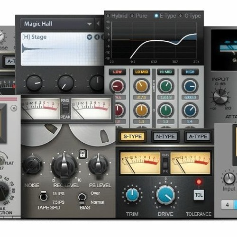This screenshot has width=237, height=237.
Task: Click the Over bias label
Action: pyautogui.click(x=95, y=193)
